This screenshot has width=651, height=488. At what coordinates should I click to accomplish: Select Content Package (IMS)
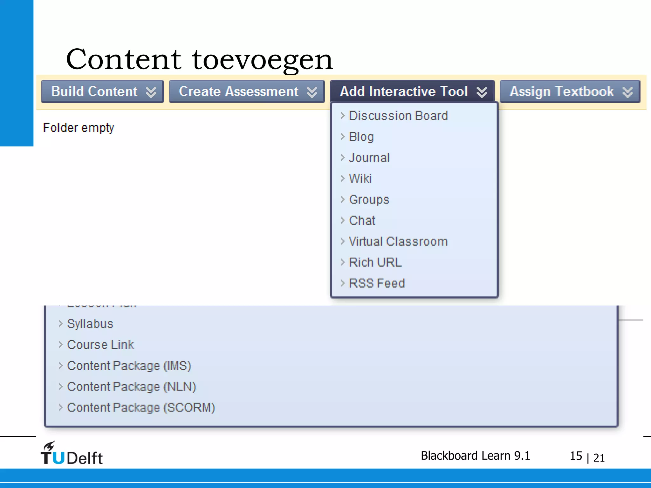pos(129,366)
